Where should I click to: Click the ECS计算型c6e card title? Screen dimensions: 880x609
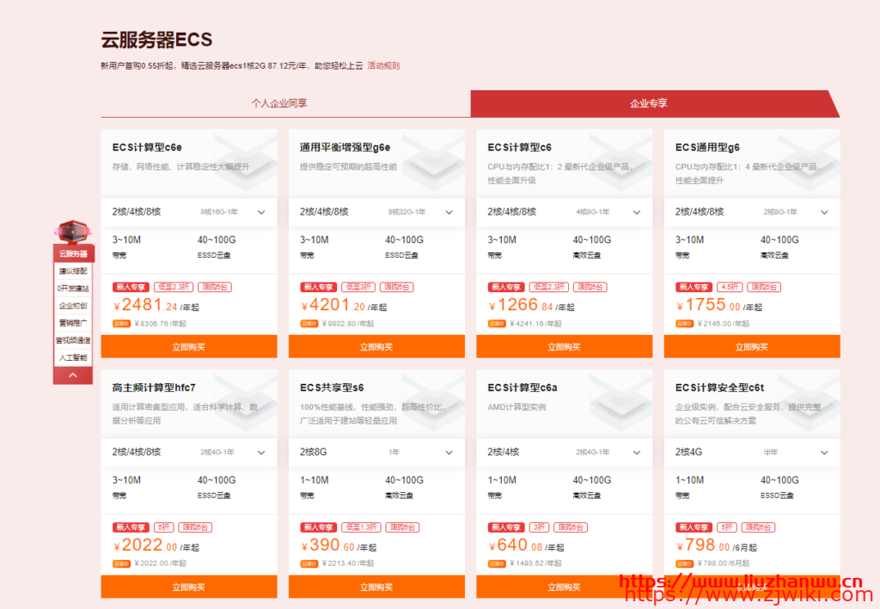(147, 148)
